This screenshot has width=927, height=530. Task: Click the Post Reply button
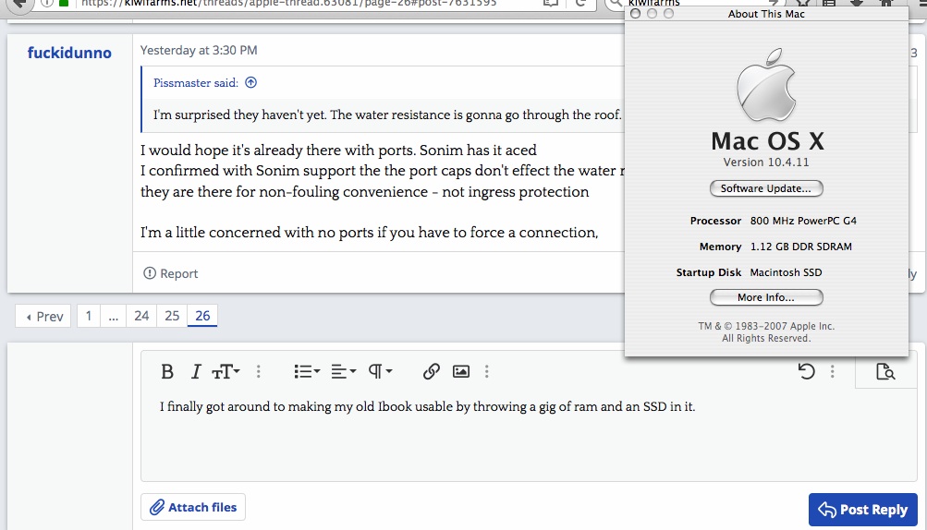(x=862, y=510)
